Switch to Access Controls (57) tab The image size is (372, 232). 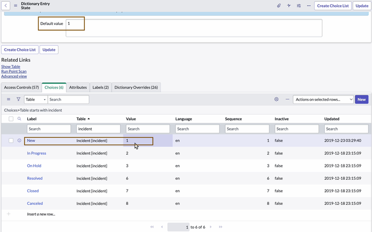tap(22, 87)
